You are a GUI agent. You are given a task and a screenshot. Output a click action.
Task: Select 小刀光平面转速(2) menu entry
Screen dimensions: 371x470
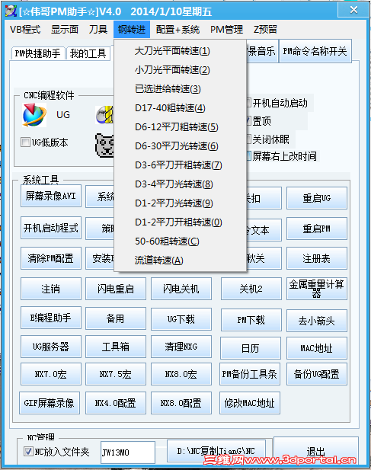tap(180, 70)
